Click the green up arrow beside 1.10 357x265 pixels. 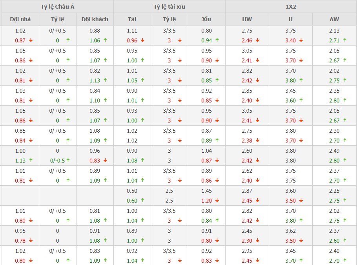[x=105, y=101]
